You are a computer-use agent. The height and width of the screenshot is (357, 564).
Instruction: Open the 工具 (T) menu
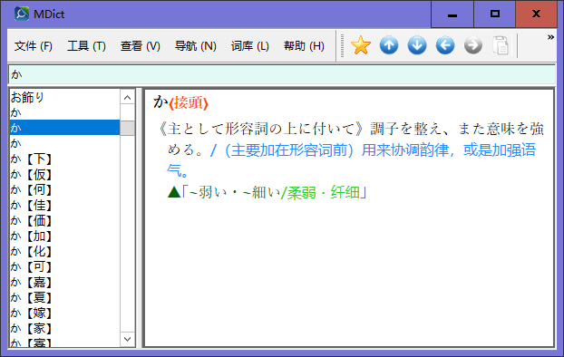[x=86, y=46]
